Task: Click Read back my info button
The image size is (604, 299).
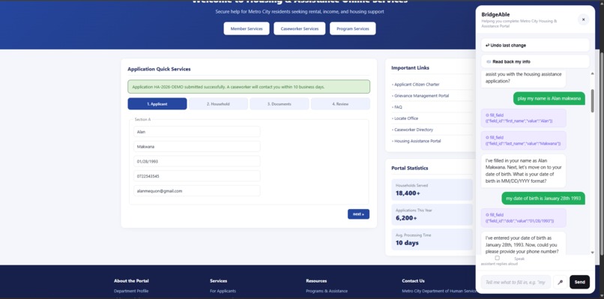Action: (535, 61)
